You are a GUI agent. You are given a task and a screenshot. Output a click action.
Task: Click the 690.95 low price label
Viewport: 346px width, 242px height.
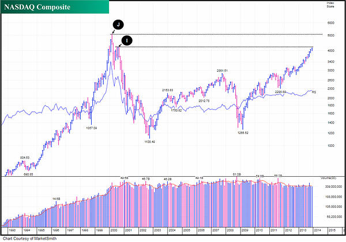tap(28, 174)
